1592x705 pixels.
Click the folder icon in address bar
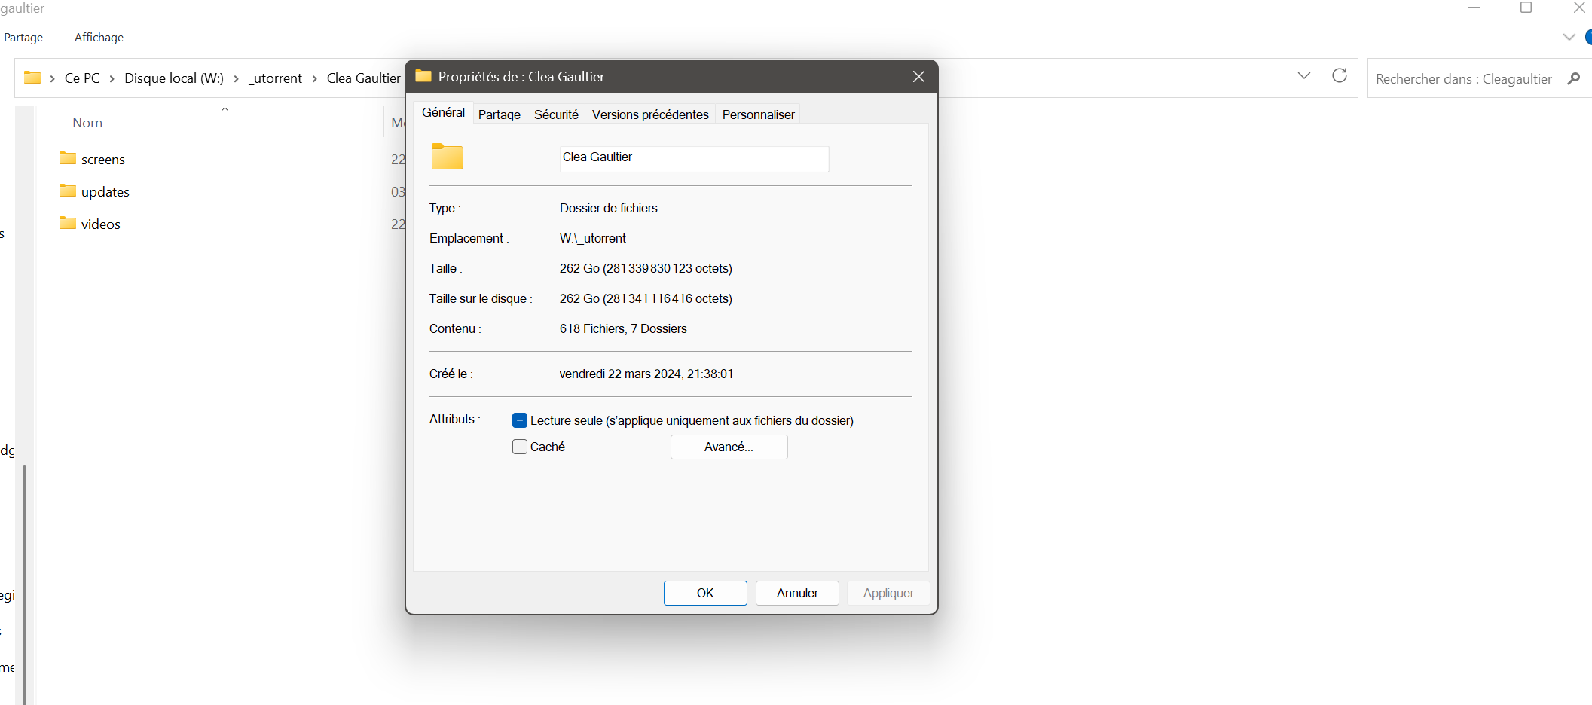click(x=32, y=78)
